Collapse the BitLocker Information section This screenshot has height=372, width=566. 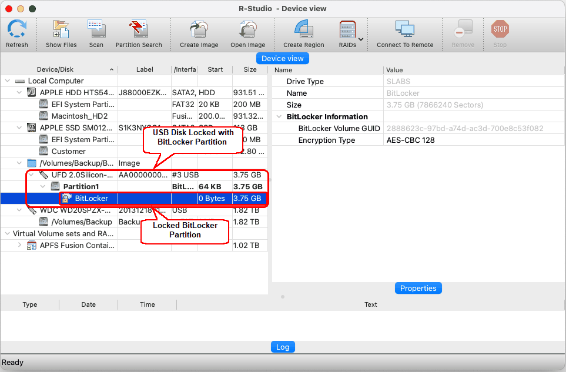[x=279, y=116]
